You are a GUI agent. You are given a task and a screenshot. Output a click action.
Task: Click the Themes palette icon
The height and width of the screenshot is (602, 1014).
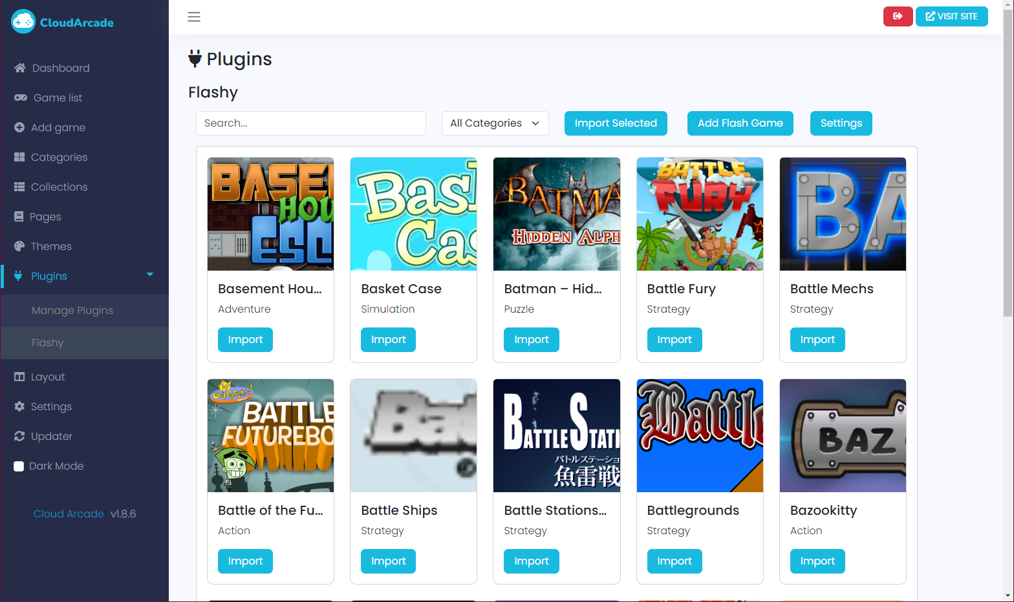coord(19,246)
